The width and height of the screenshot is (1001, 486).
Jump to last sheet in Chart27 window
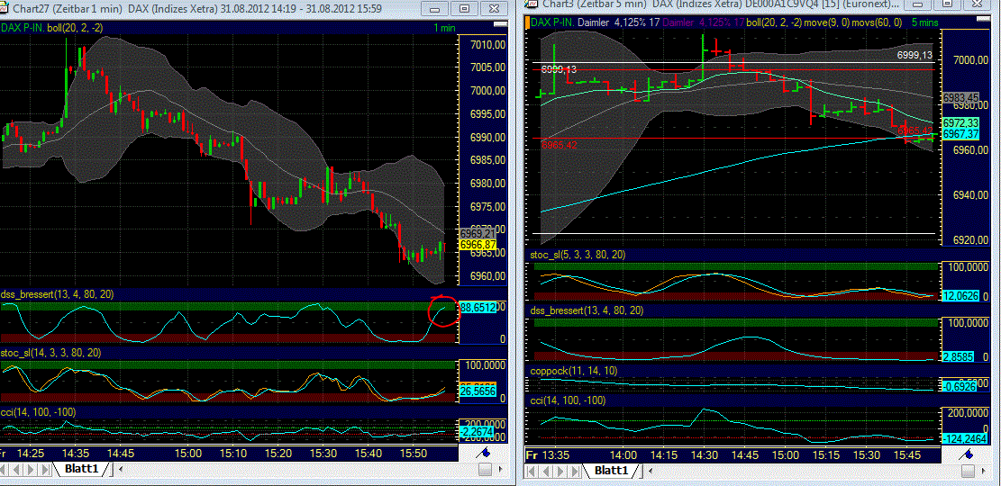(47, 470)
